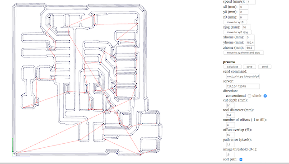Image resolution: width=289 pixels, height=164 pixels.
Task: Click the yhome (mm) field showing 152.4
Action: click(250, 42)
